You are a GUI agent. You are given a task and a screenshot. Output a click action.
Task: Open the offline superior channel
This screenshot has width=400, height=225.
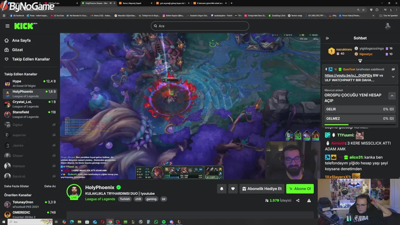(30, 135)
